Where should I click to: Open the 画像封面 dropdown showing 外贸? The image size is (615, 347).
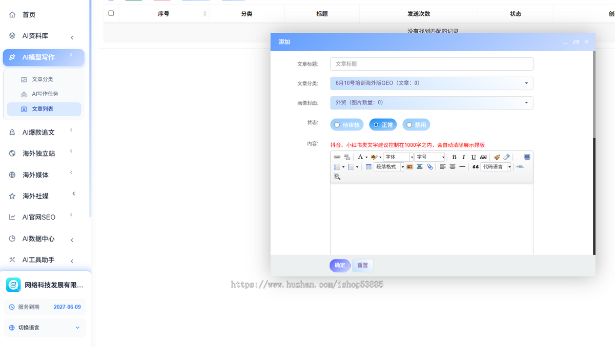coord(432,103)
